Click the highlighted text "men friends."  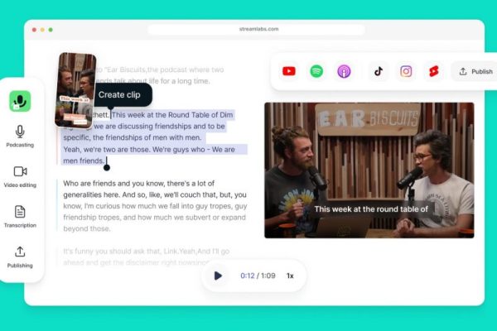84,161
